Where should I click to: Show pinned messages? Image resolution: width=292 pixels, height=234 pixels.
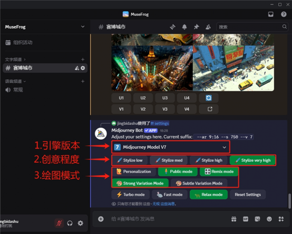click(196, 27)
